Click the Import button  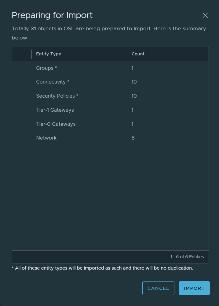(x=194, y=288)
